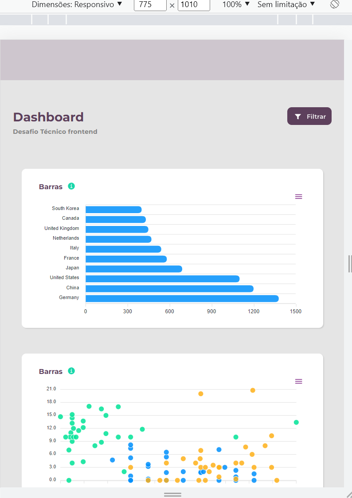Open the hamburger menu of the bar chart

(299, 197)
